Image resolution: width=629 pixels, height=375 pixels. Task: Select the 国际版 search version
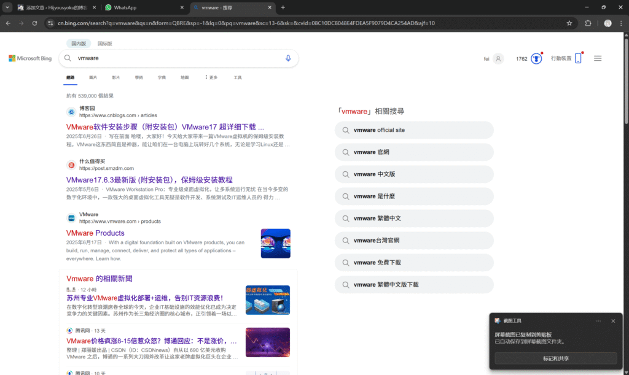(x=104, y=43)
